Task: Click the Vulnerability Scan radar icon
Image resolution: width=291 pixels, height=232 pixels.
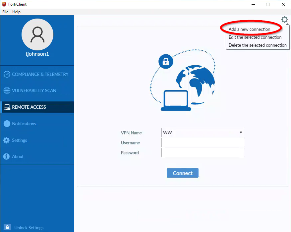Action: point(7,90)
